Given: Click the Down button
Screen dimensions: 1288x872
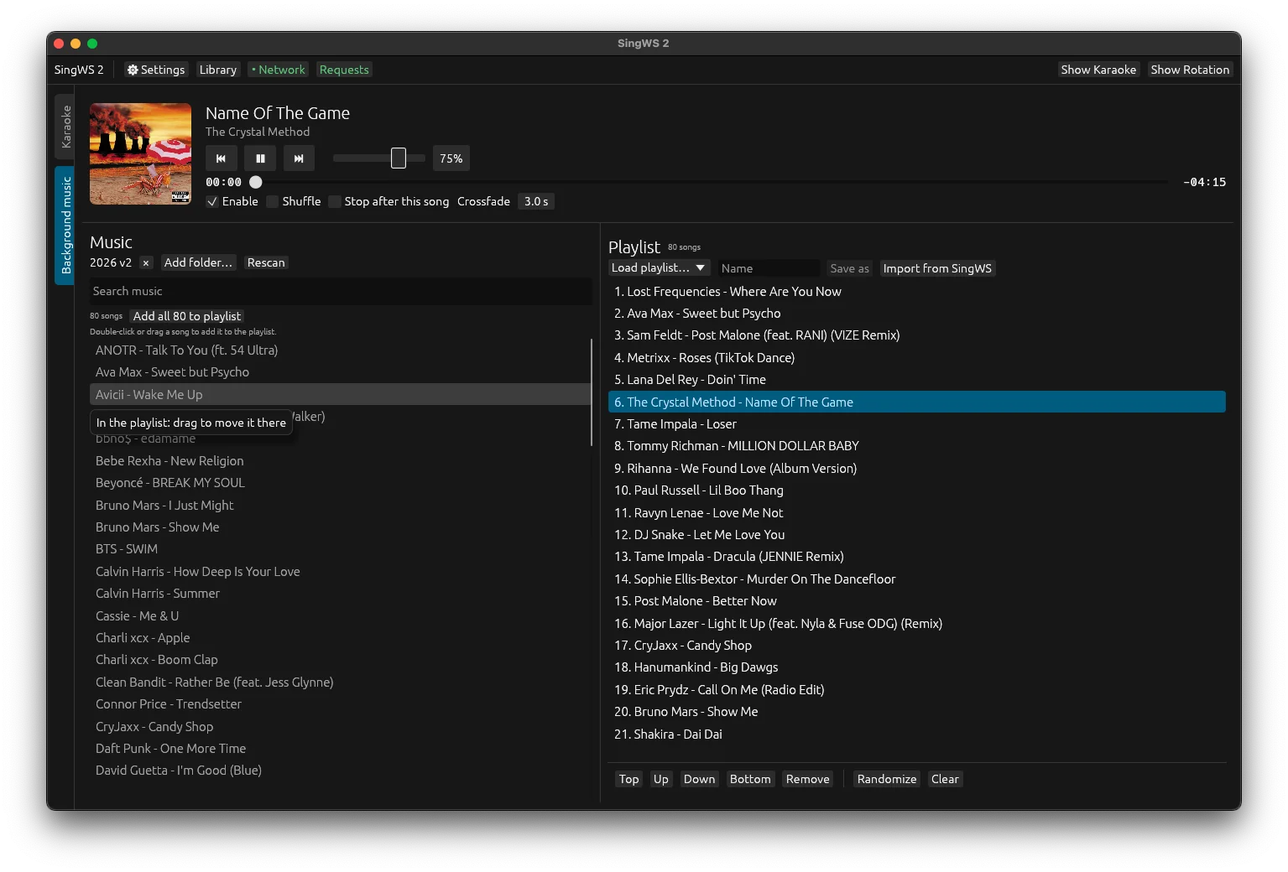Looking at the screenshot, I should (x=699, y=779).
